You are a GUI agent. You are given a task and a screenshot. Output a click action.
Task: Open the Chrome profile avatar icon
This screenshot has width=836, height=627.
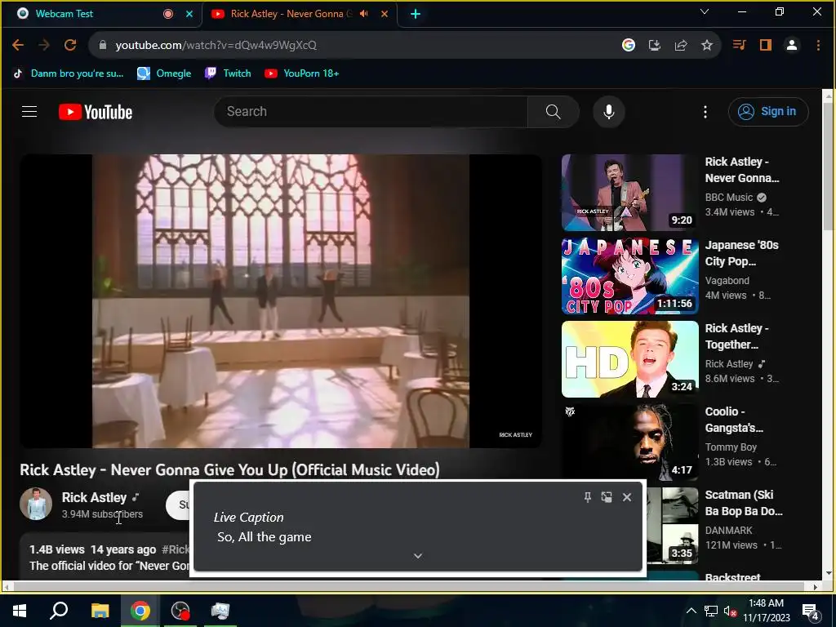(x=792, y=46)
